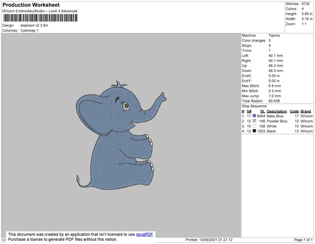This screenshot has height=244, width=315.
Task: Click the Description column header
Action: 277,111
